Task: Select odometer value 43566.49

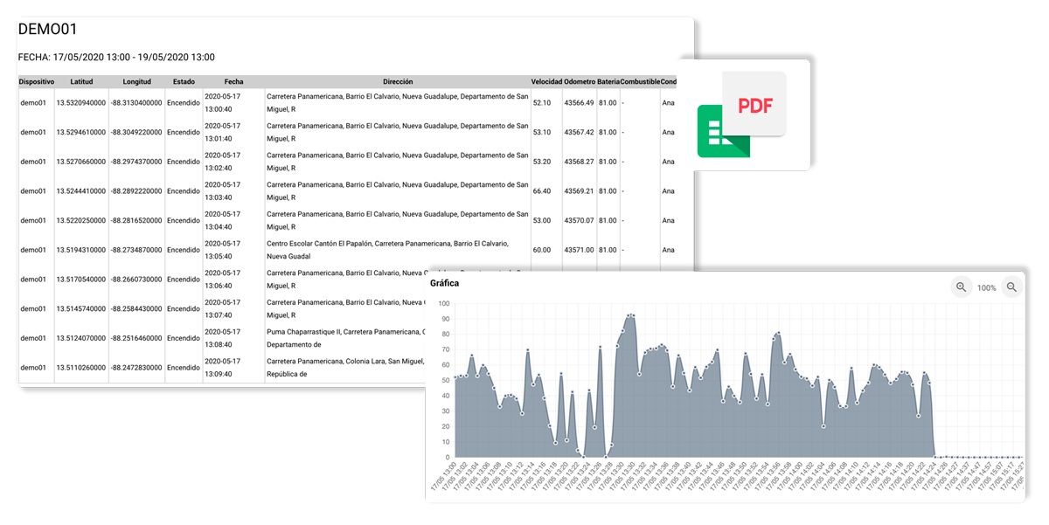Action: (579, 103)
